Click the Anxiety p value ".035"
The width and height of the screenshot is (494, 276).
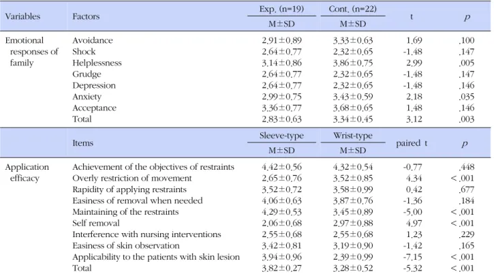(x=467, y=97)
